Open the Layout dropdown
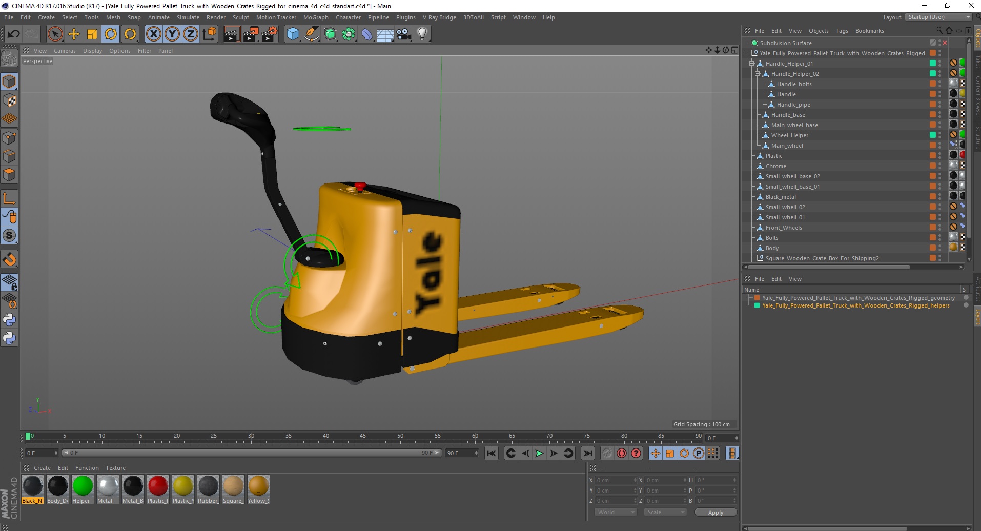Screen dimensions: 981x531 click(939, 17)
